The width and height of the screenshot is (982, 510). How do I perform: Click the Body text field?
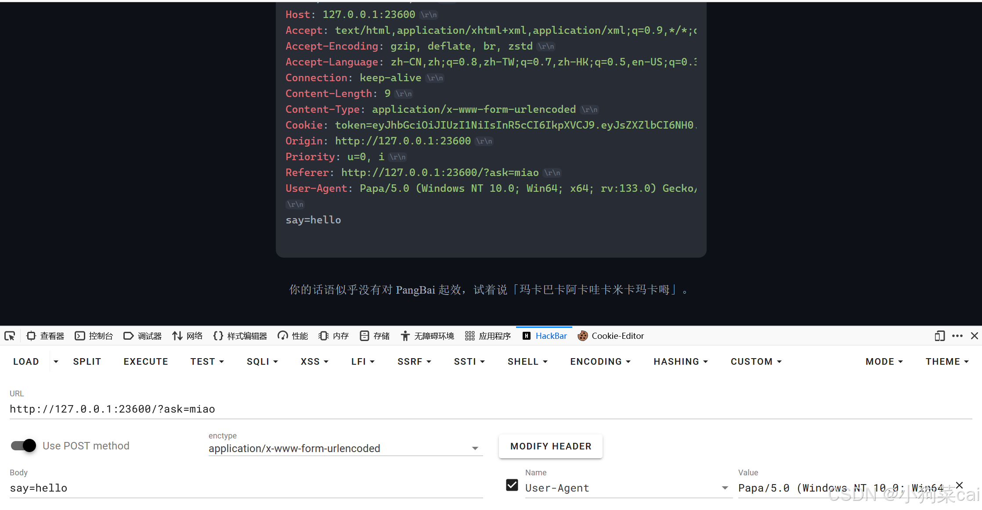tap(246, 488)
